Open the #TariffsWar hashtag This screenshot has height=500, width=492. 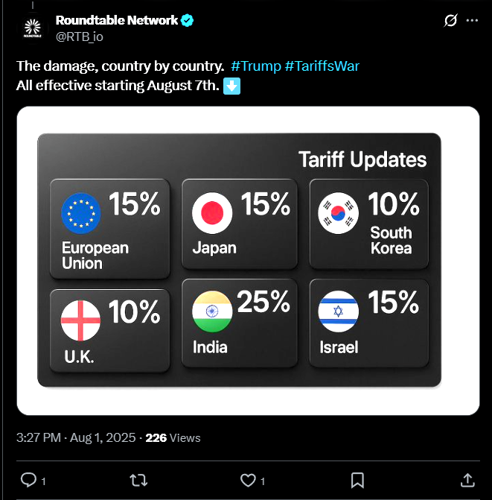322,66
